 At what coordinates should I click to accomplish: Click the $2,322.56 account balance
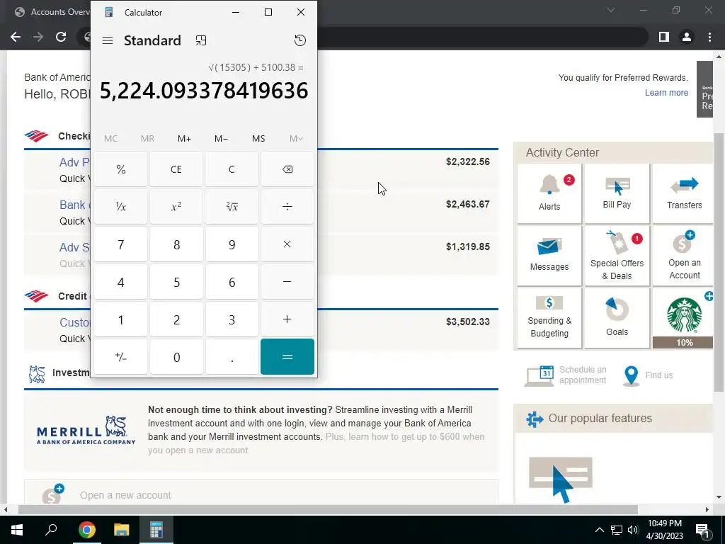click(x=467, y=161)
